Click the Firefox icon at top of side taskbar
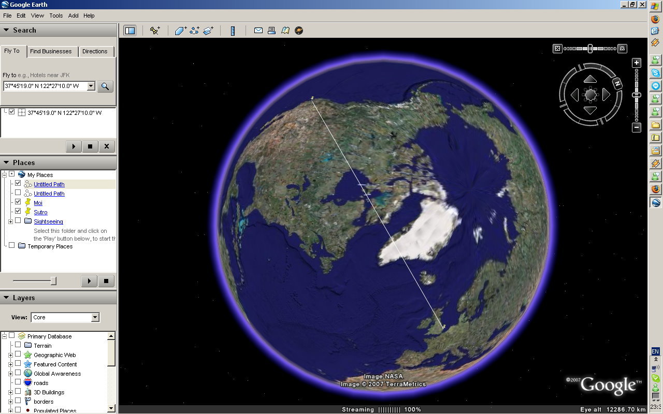Viewport: 663px width, 414px height. pyautogui.click(x=656, y=20)
